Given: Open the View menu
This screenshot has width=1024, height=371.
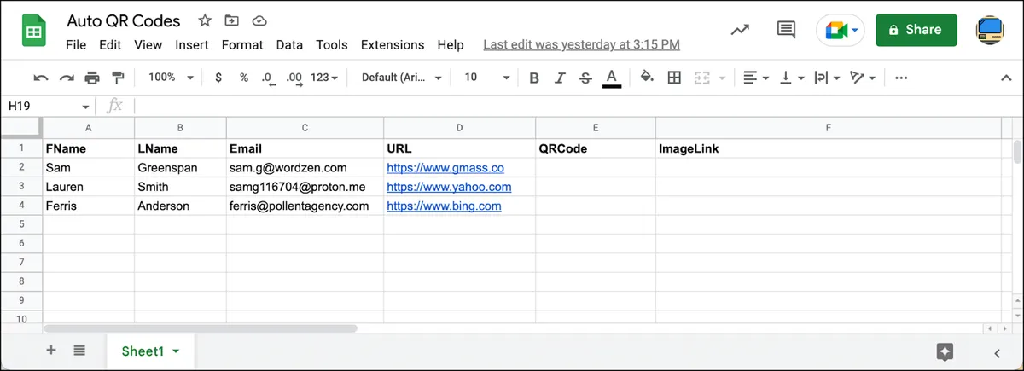Looking at the screenshot, I should (148, 45).
